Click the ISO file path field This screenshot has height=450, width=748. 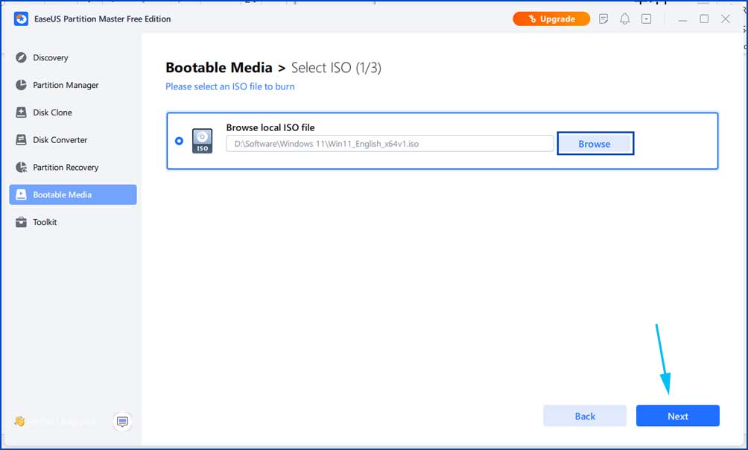(x=390, y=144)
